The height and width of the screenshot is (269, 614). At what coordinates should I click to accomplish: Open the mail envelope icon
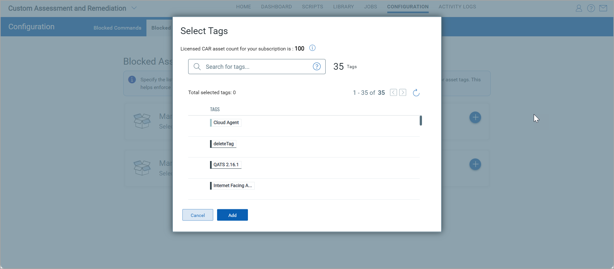click(603, 8)
